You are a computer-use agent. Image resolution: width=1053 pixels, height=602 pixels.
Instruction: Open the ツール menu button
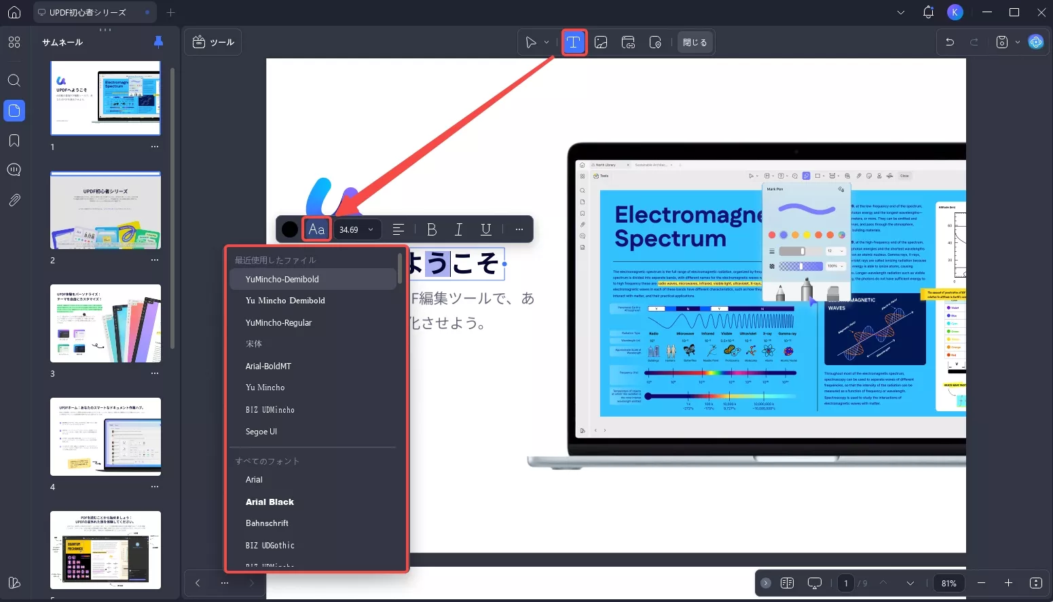point(213,42)
